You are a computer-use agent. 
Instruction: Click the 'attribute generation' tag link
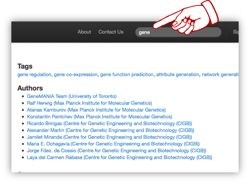pos(177,75)
